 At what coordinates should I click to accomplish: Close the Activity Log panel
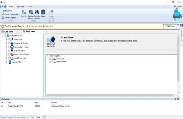pos(178,99)
